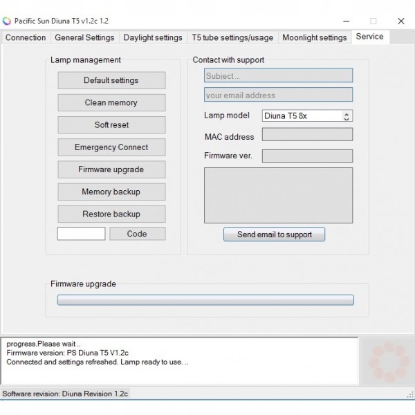415x415 pixels.
Task: Click the Subject input field
Action: point(278,76)
